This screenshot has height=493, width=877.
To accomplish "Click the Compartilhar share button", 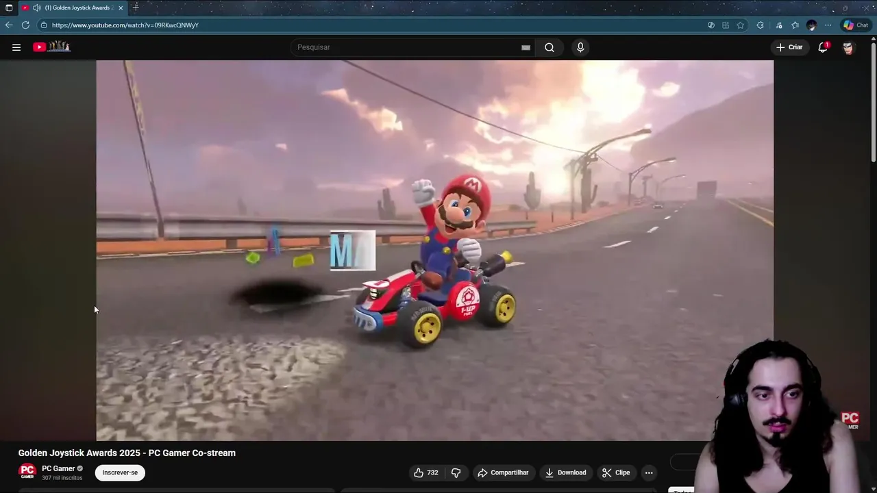I will [x=503, y=472].
